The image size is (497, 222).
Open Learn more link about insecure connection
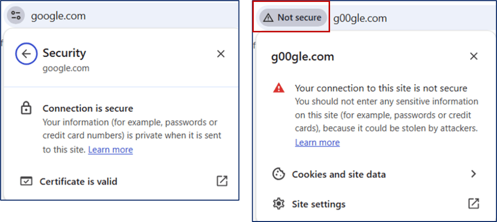317,142
